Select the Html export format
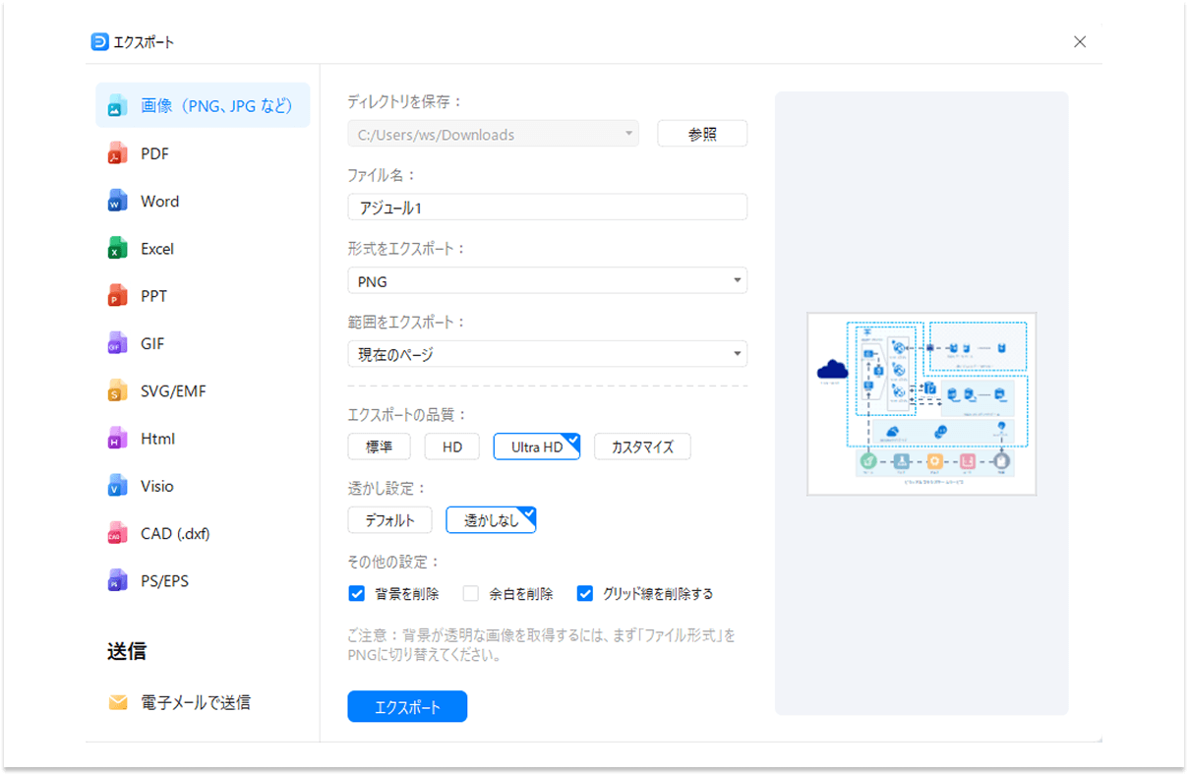1188x775 pixels. [x=157, y=438]
